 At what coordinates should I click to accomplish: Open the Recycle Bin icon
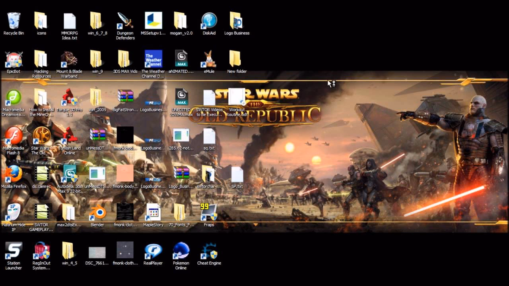[14, 21]
